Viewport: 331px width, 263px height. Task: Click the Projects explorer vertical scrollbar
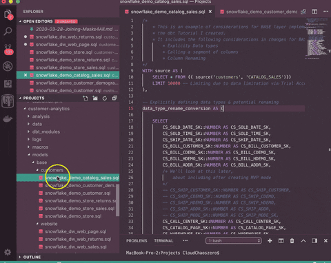(x=117, y=200)
